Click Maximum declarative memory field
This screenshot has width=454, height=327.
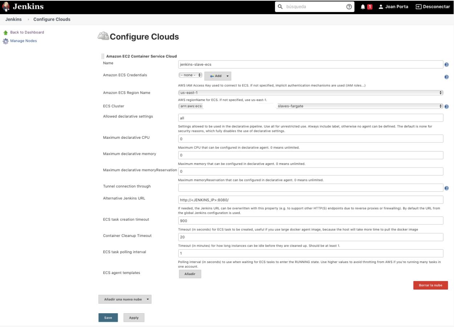pos(311,155)
